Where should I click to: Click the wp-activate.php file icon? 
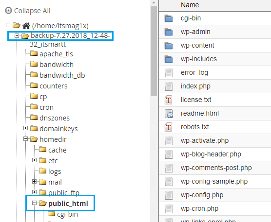(x=169, y=141)
